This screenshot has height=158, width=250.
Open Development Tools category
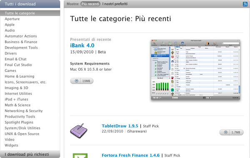tap(21, 47)
